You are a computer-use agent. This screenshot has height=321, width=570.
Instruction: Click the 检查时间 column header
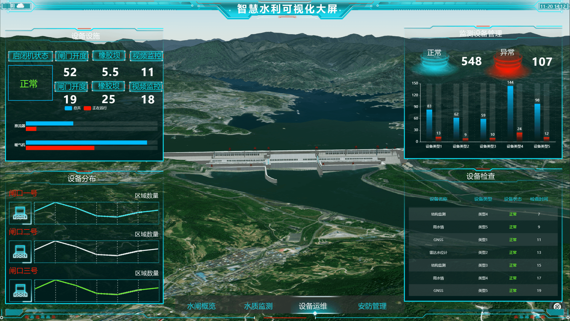(x=539, y=199)
